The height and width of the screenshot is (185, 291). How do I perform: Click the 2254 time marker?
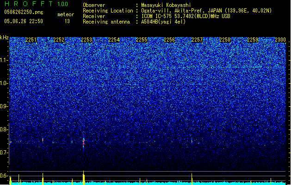pyautogui.click(x=114, y=40)
